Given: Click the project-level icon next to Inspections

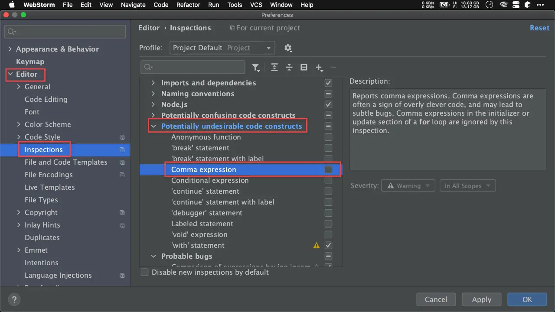Looking at the screenshot, I should (122, 150).
